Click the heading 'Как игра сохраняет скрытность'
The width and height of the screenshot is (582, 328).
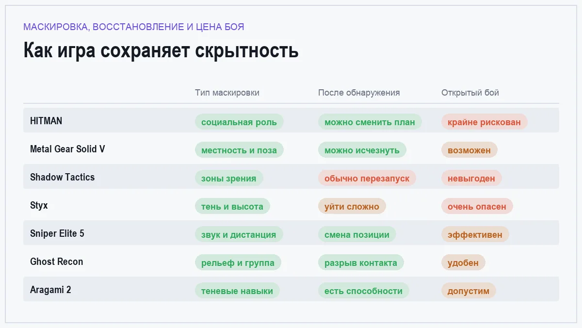(161, 50)
